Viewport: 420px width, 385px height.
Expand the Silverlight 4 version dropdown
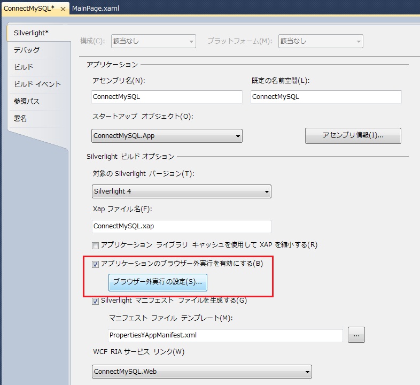pyautogui.click(x=182, y=191)
